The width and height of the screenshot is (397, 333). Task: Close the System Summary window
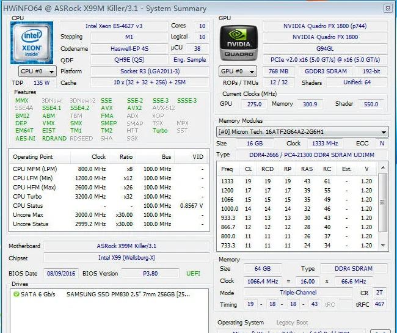pos(388,9)
